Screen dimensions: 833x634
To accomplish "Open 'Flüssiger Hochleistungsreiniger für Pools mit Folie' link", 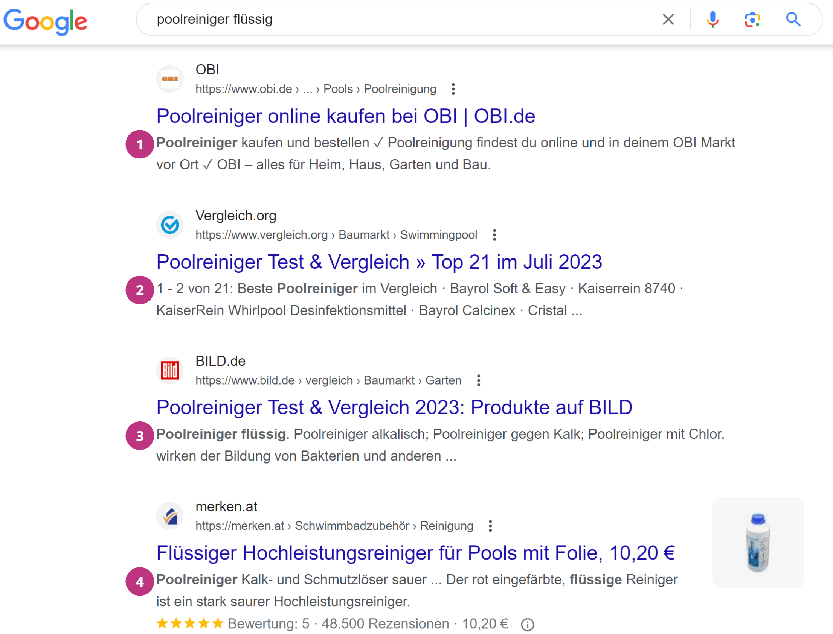I will click(x=416, y=553).
